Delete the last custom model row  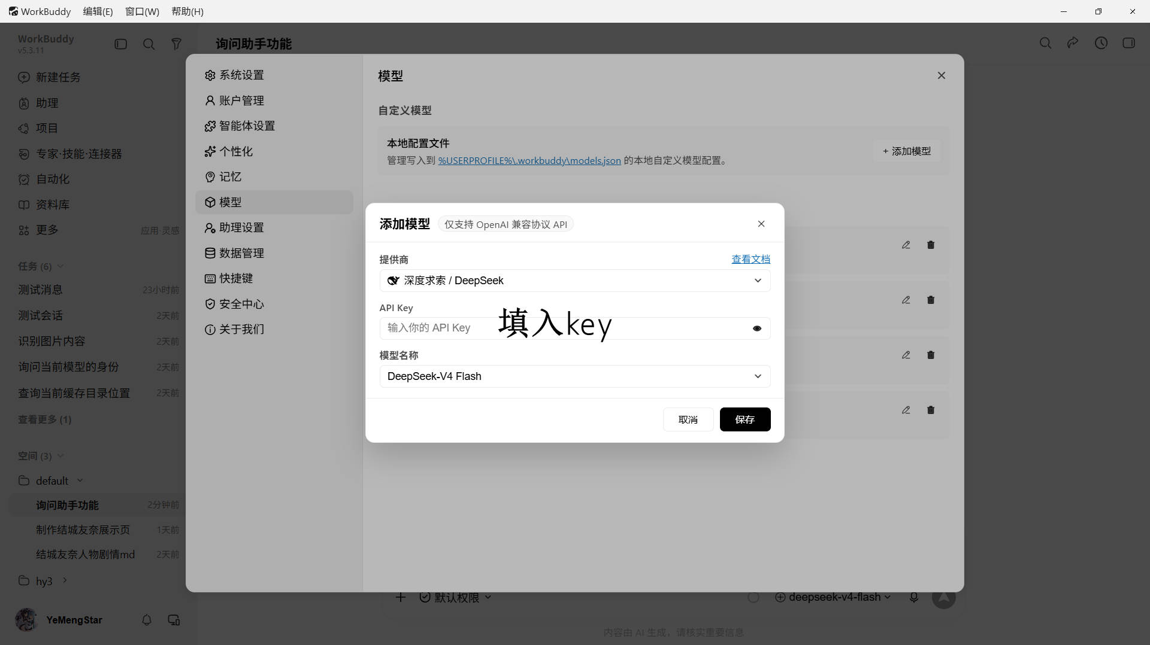tap(931, 410)
